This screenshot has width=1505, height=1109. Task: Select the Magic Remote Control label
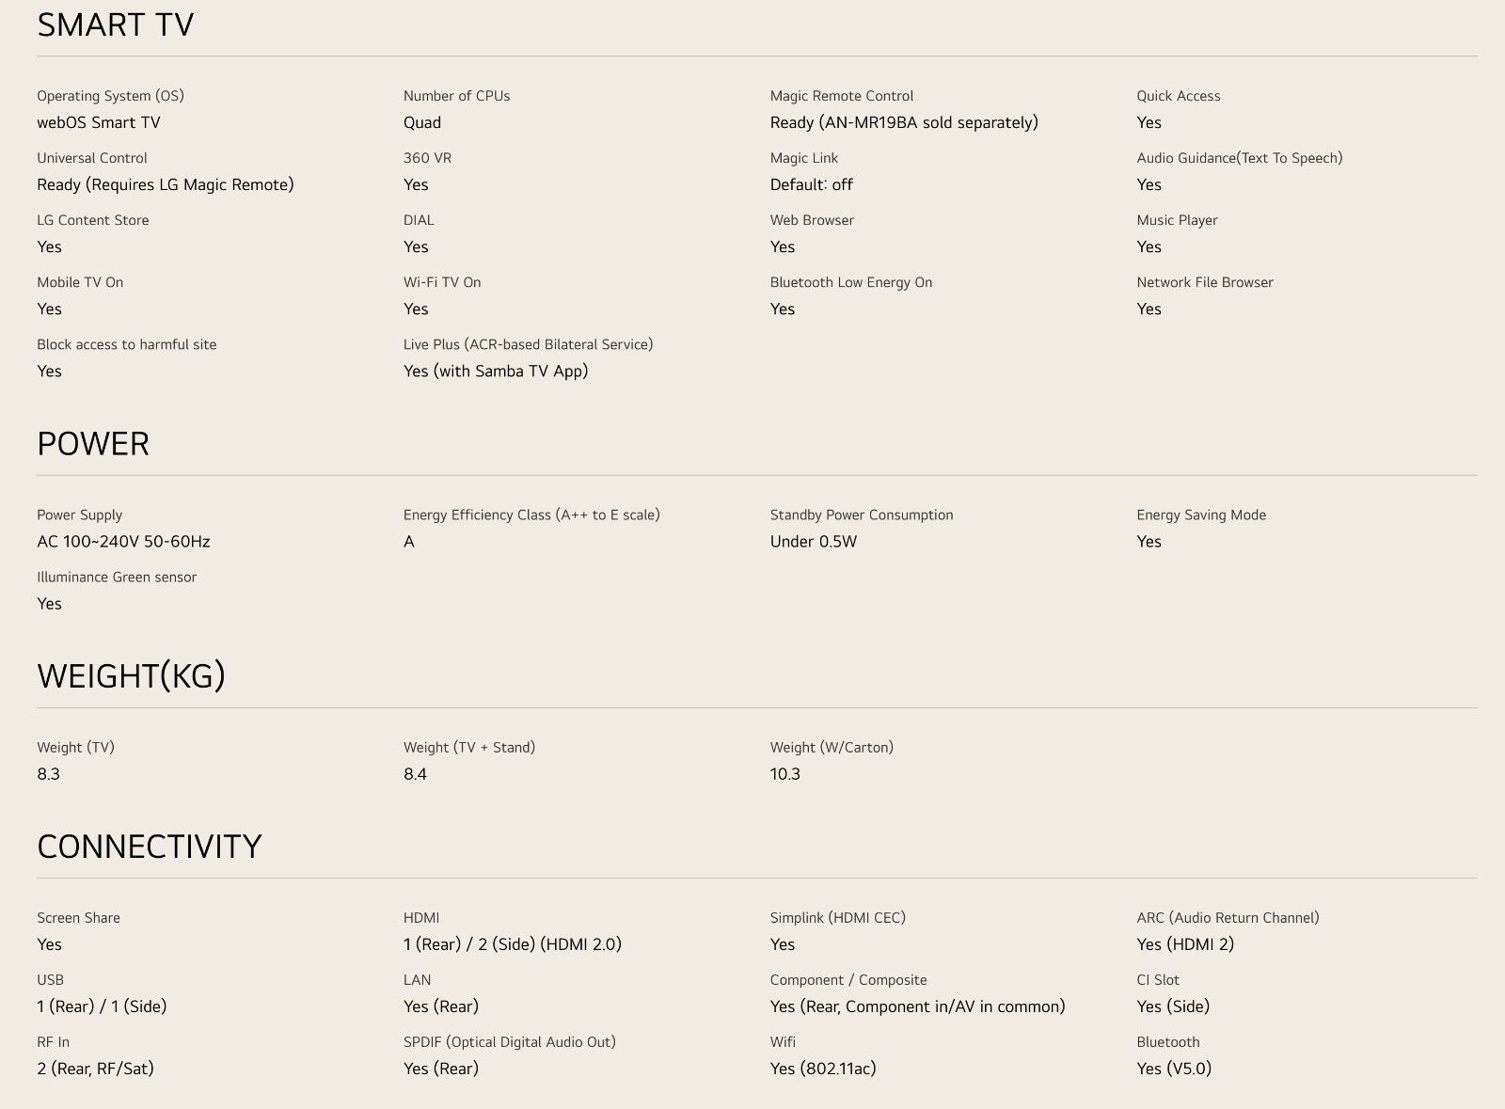click(x=841, y=96)
